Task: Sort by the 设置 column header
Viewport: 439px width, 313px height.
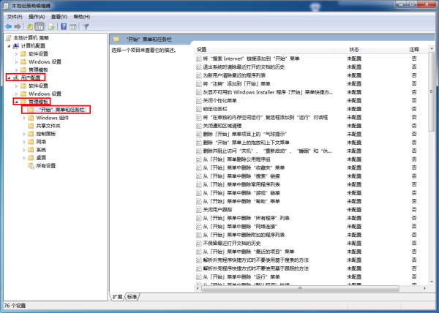Action: point(264,50)
